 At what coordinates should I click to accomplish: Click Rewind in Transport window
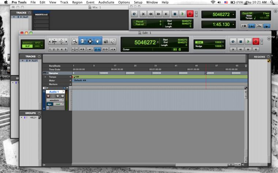151,14
